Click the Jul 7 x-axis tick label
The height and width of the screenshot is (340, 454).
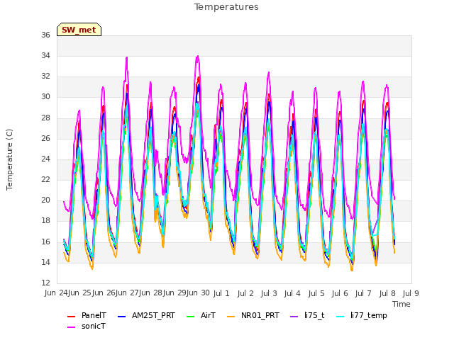(x=363, y=293)
